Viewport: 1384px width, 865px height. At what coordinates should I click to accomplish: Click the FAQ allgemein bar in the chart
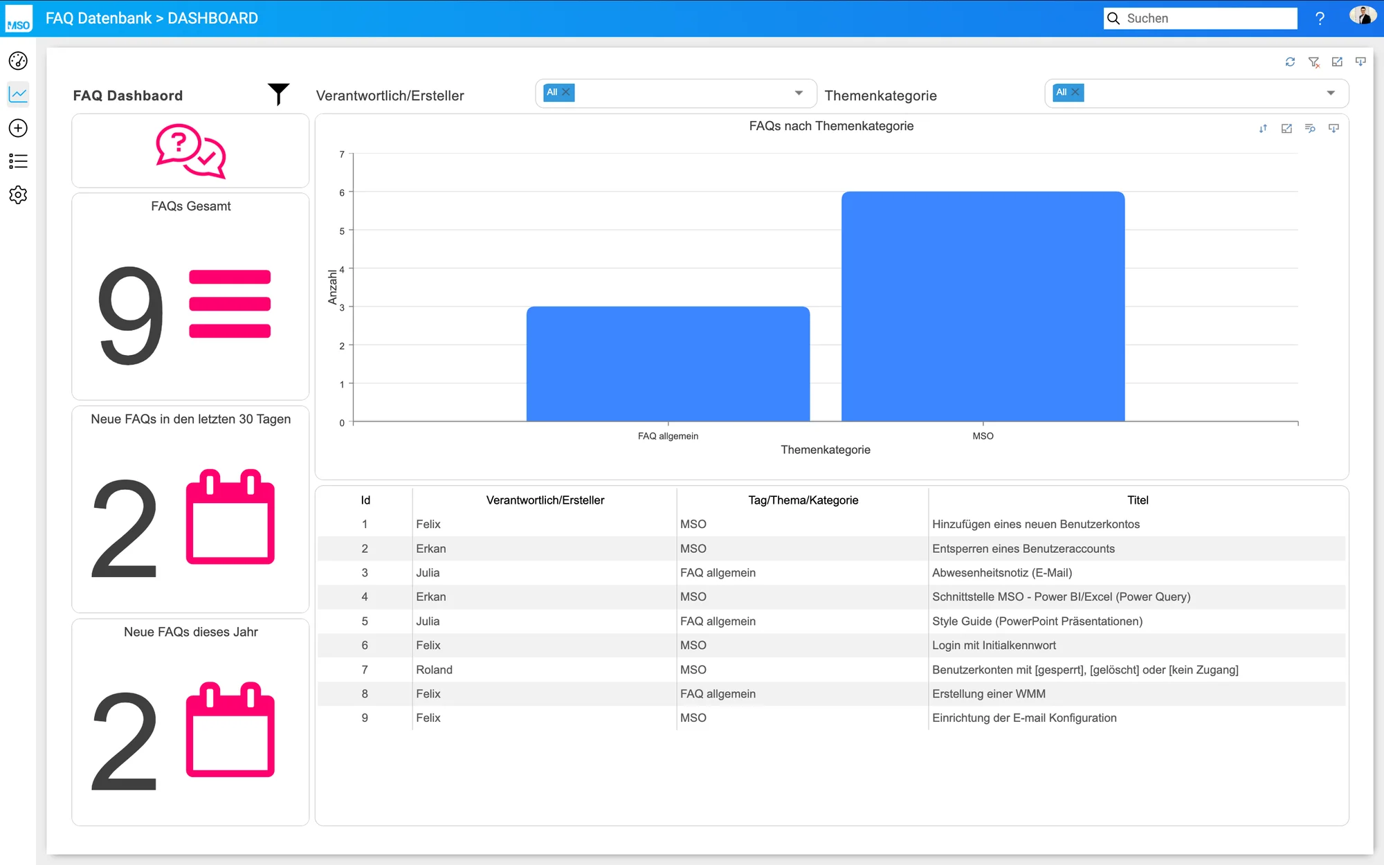668,364
